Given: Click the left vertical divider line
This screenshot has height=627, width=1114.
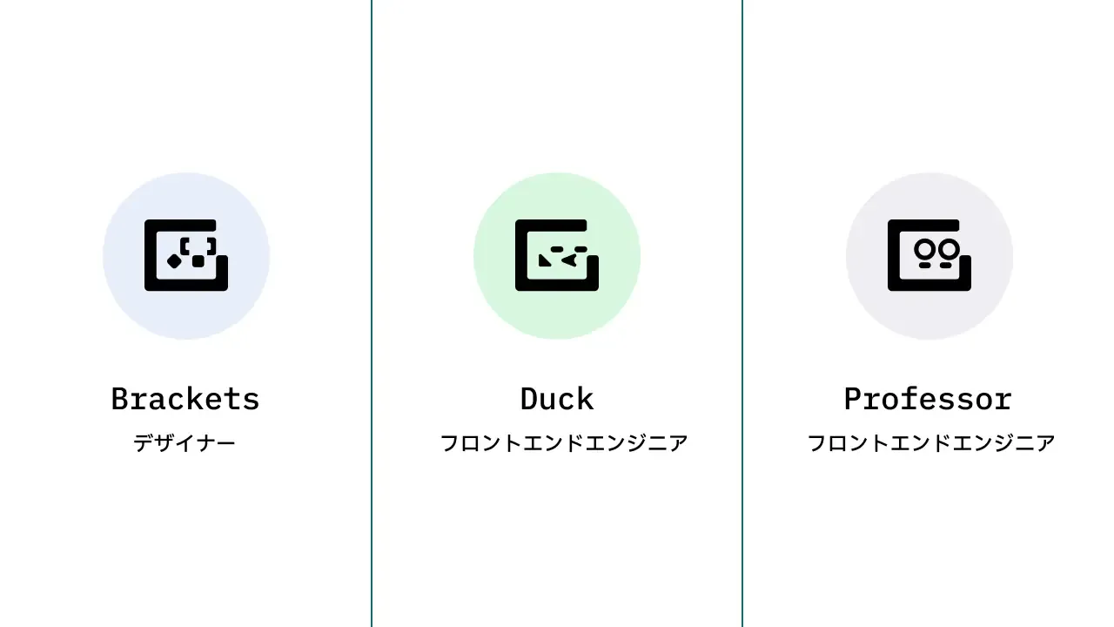Looking at the screenshot, I should click(372, 313).
